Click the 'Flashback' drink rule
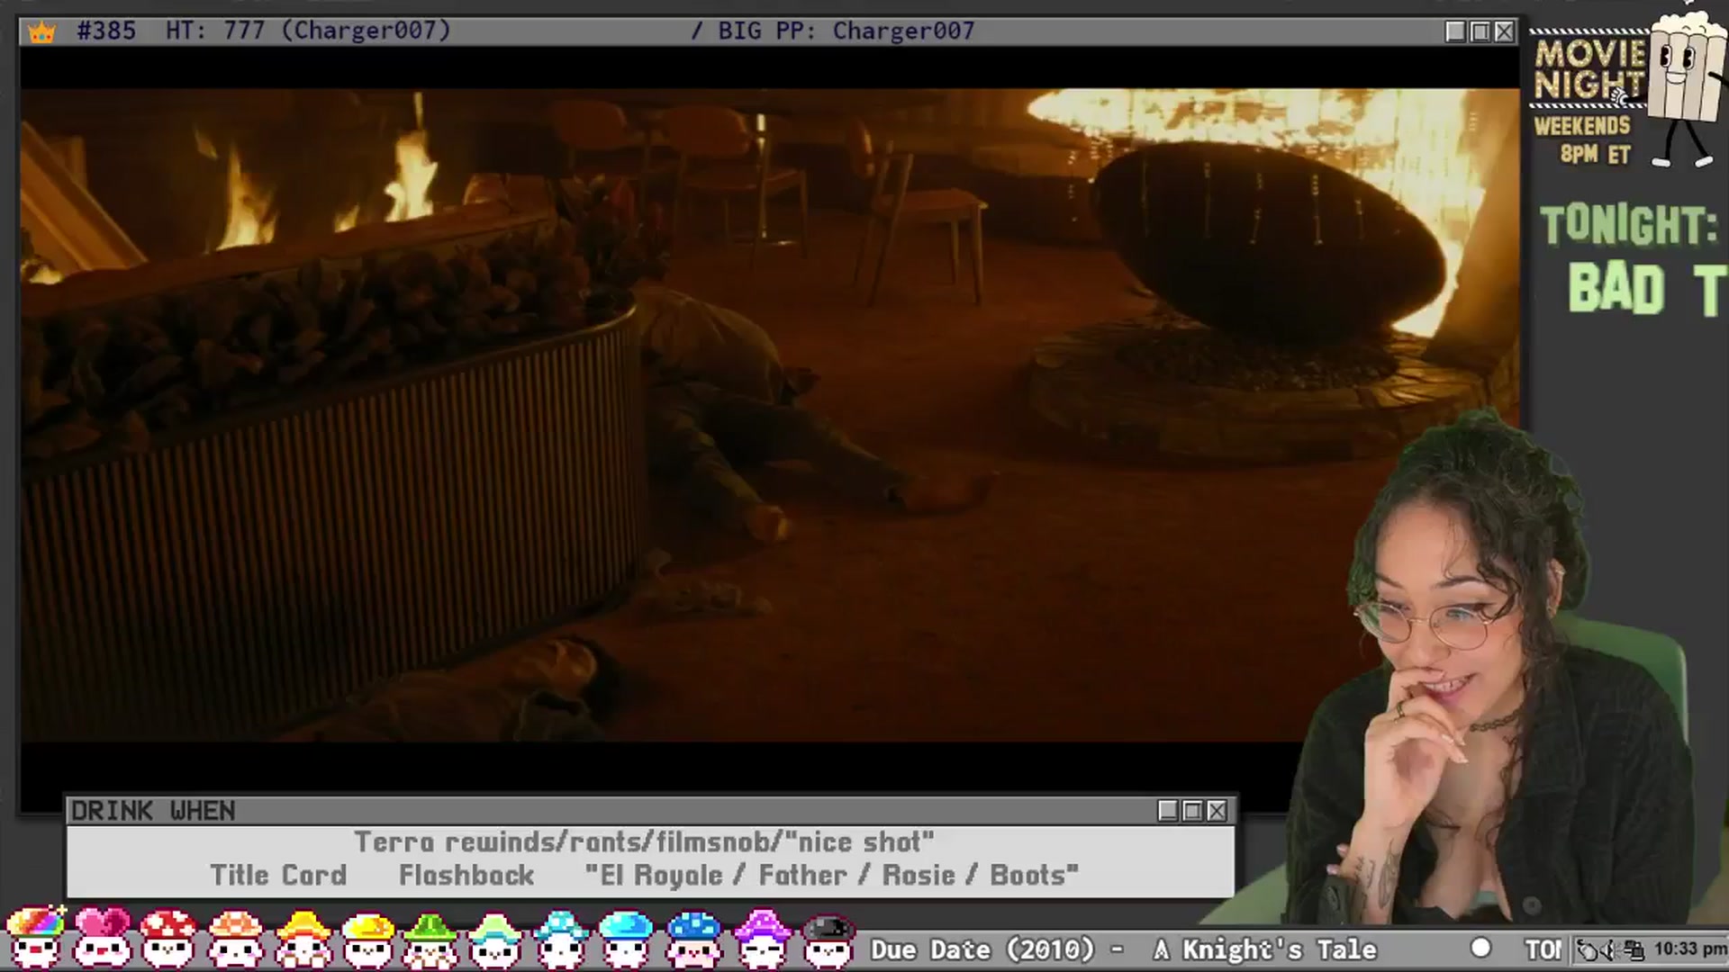 [x=466, y=875]
